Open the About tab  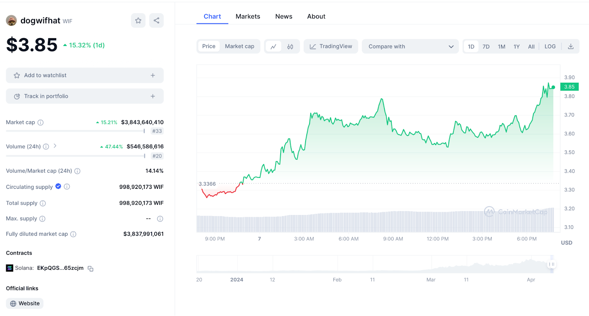(x=316, y=17)
